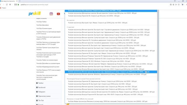Open YouTube Вывод в ТОП поиска link

point(48,71)
